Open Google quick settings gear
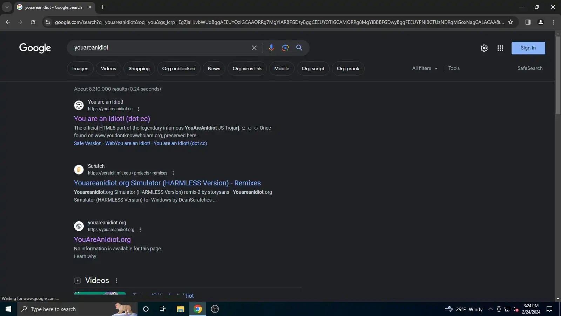 tap(484, 48)
